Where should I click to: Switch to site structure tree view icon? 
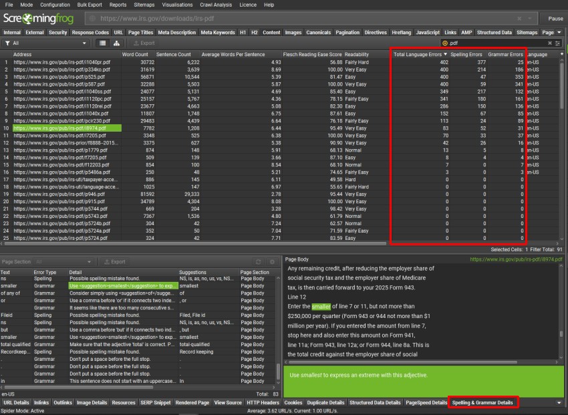coord(116,43)
